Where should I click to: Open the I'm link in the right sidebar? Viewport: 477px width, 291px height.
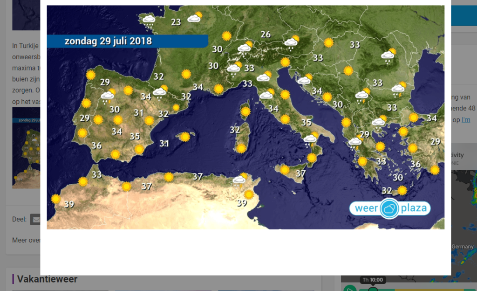coord(466,120)
